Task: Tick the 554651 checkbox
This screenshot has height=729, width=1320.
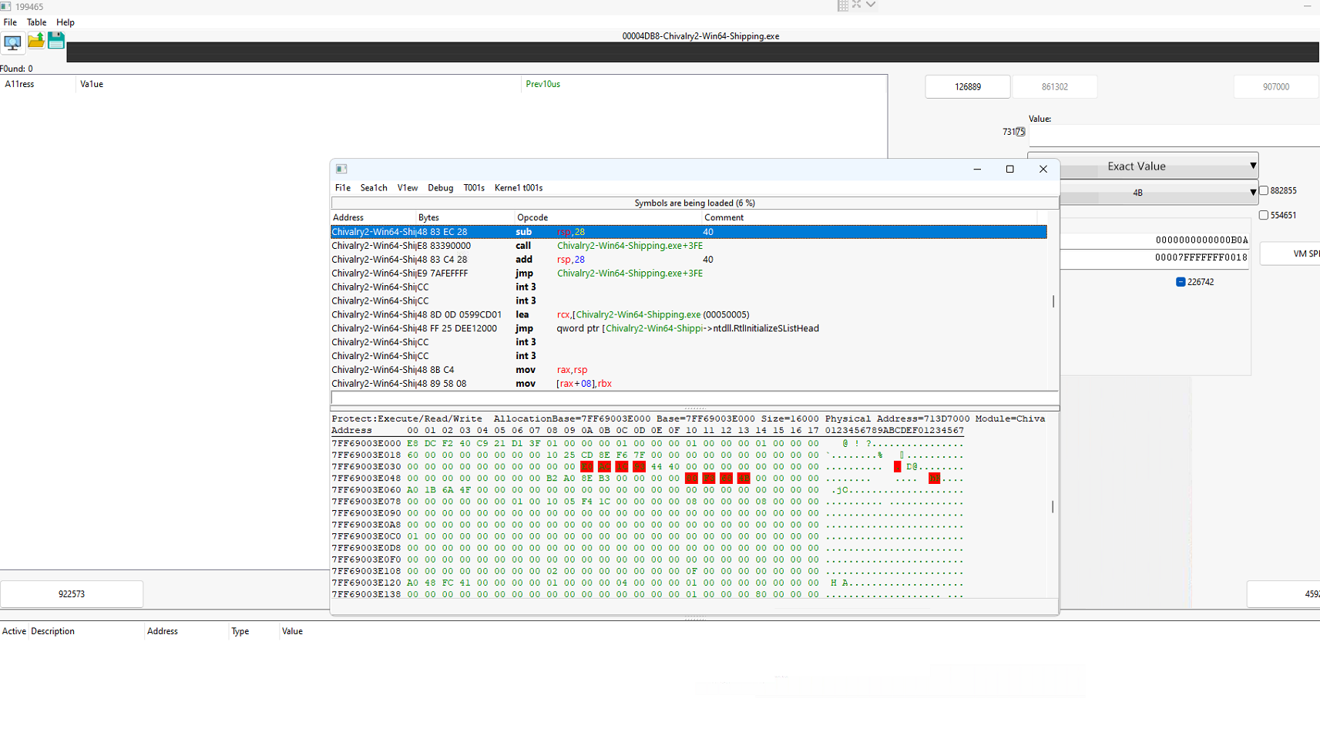Action: 1264,215
